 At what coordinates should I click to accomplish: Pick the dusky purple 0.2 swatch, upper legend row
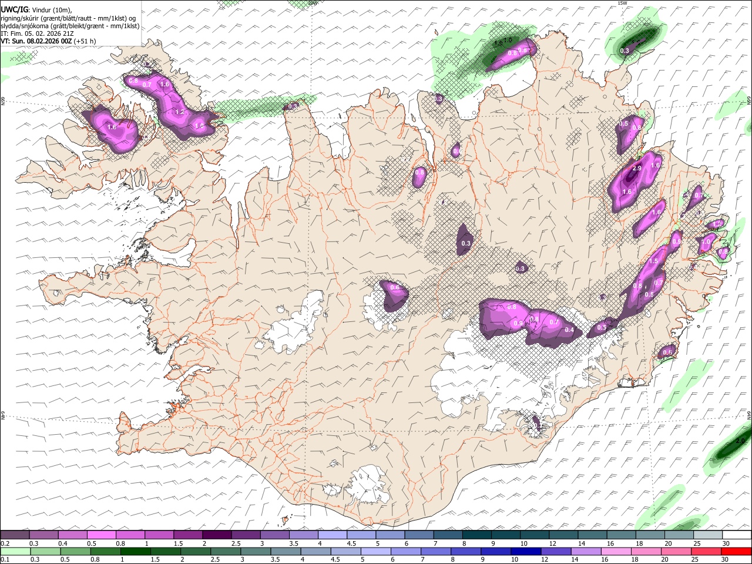[15, 535]
